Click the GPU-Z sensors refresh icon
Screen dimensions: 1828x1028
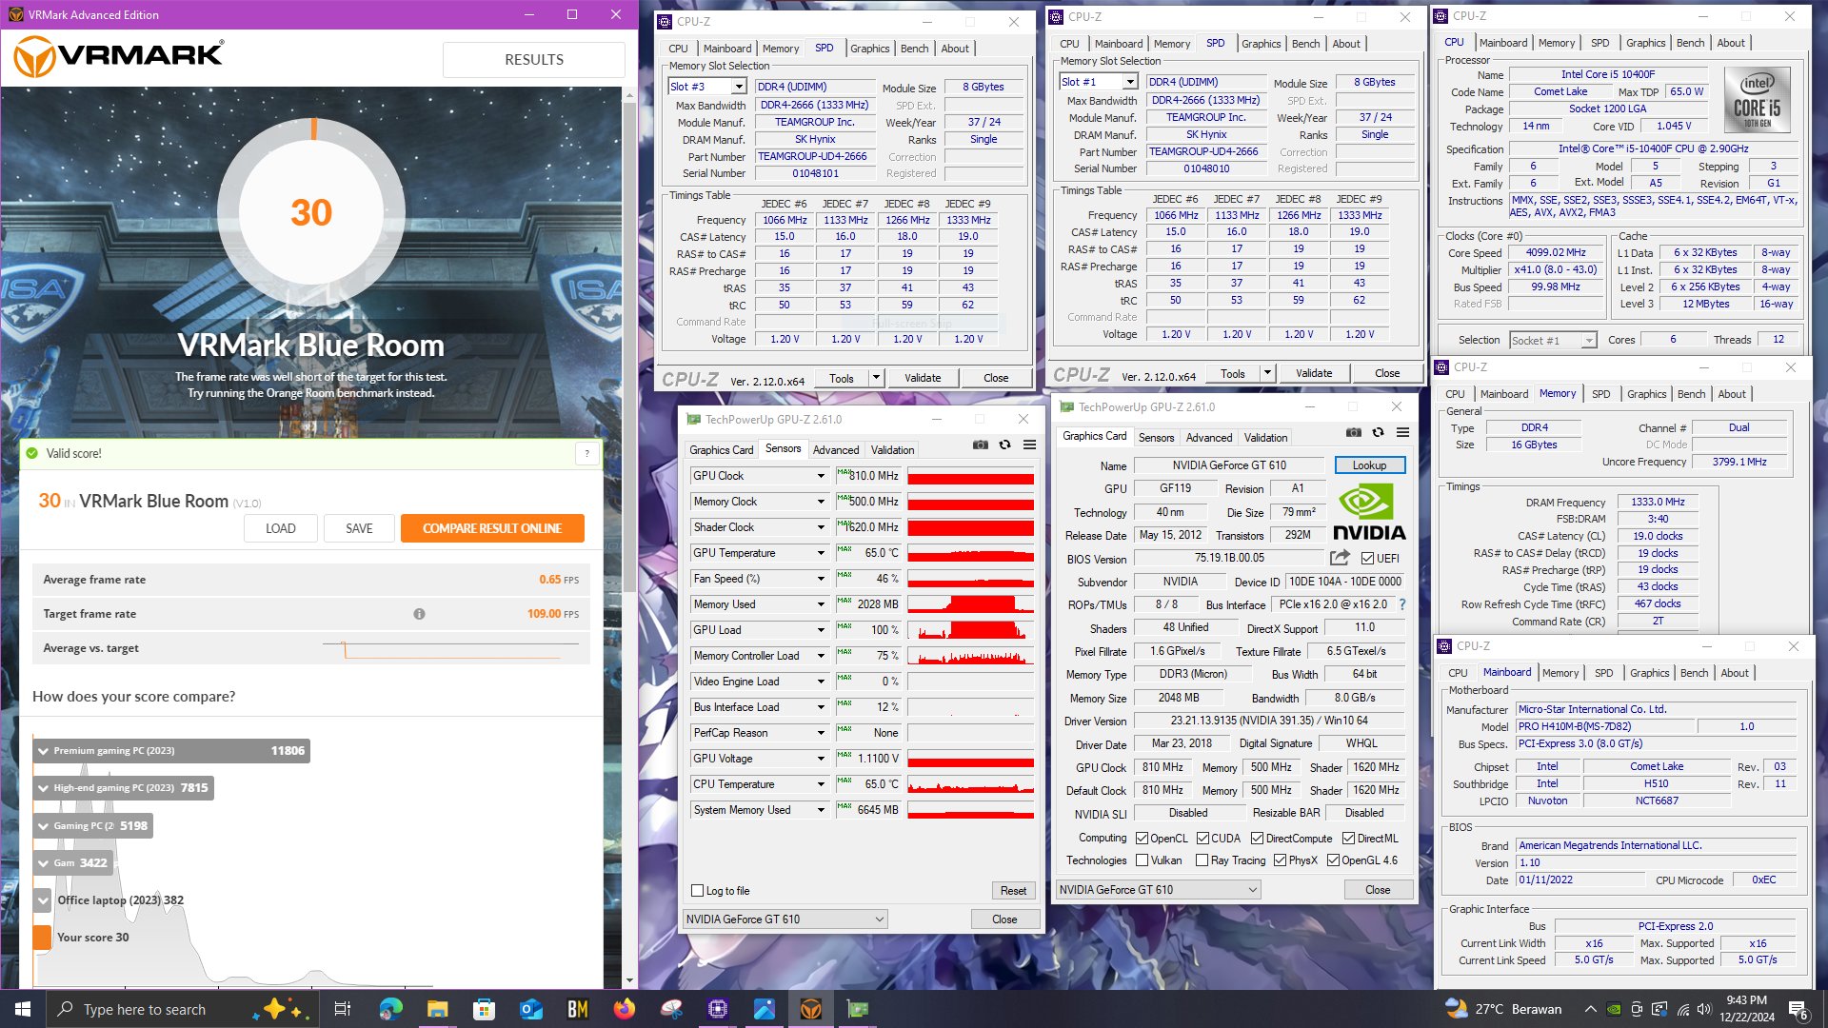(1004, 445)
